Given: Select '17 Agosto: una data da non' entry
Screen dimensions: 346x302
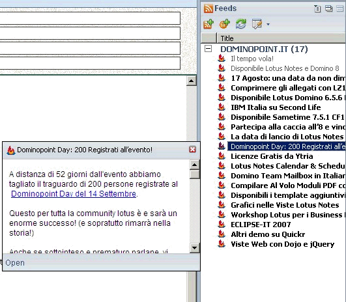Looking at the screenshot, I should point(288,78).
